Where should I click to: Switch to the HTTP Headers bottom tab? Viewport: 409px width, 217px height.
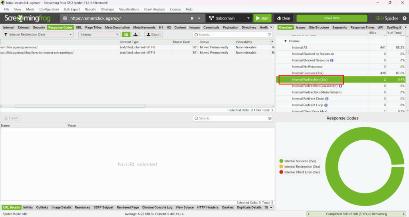click(208, 207)
